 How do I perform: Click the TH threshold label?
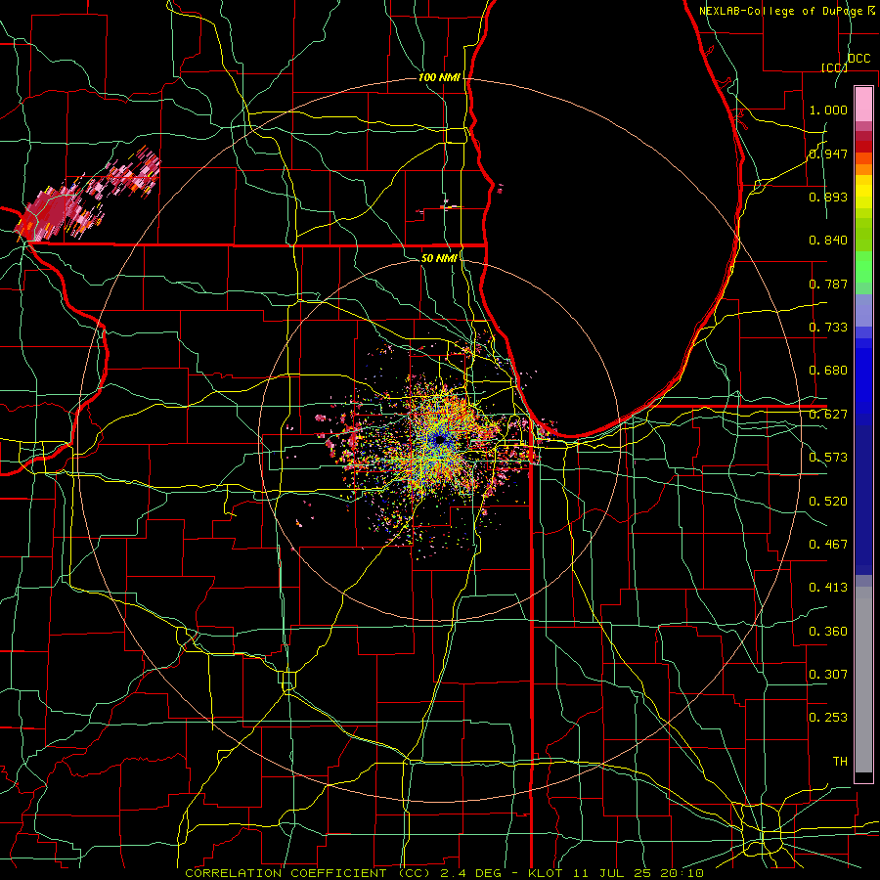[840, 761]
